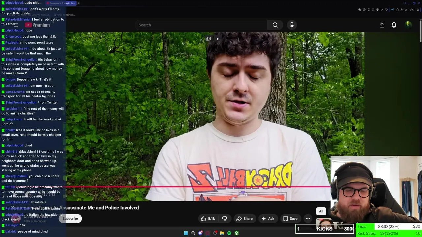This screenshot has height=237, width=422.
Task: Open the more actions ellipsis menu
Action: [308, 219]
